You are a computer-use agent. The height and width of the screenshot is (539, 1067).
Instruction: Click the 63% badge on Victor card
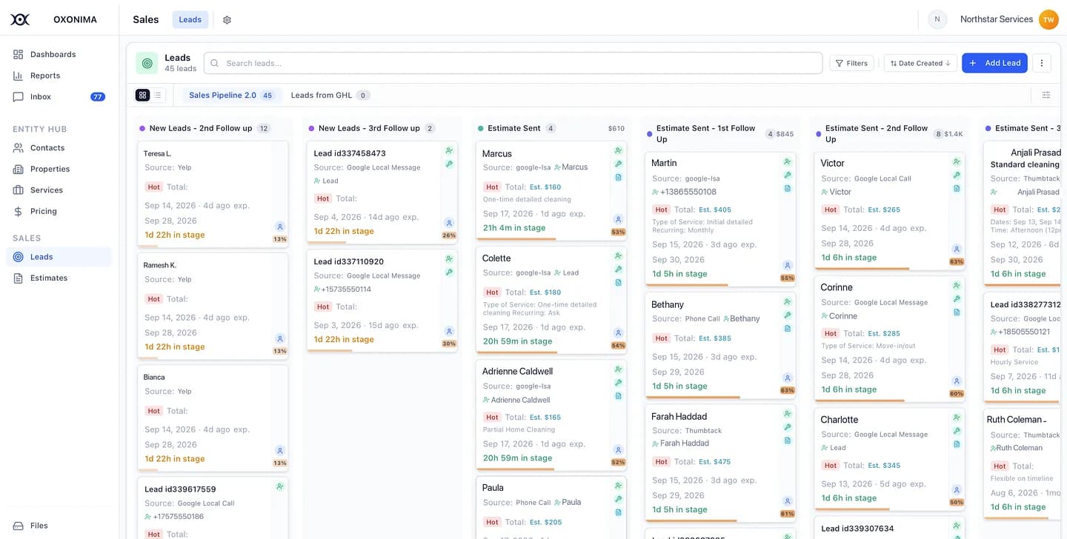(x=957, y=262)
